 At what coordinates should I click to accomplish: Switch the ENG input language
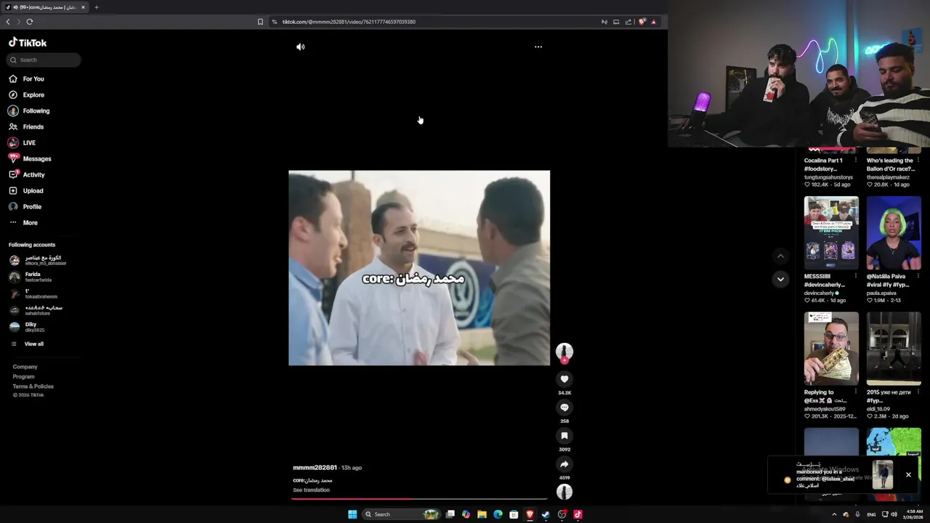coord(871,514)
